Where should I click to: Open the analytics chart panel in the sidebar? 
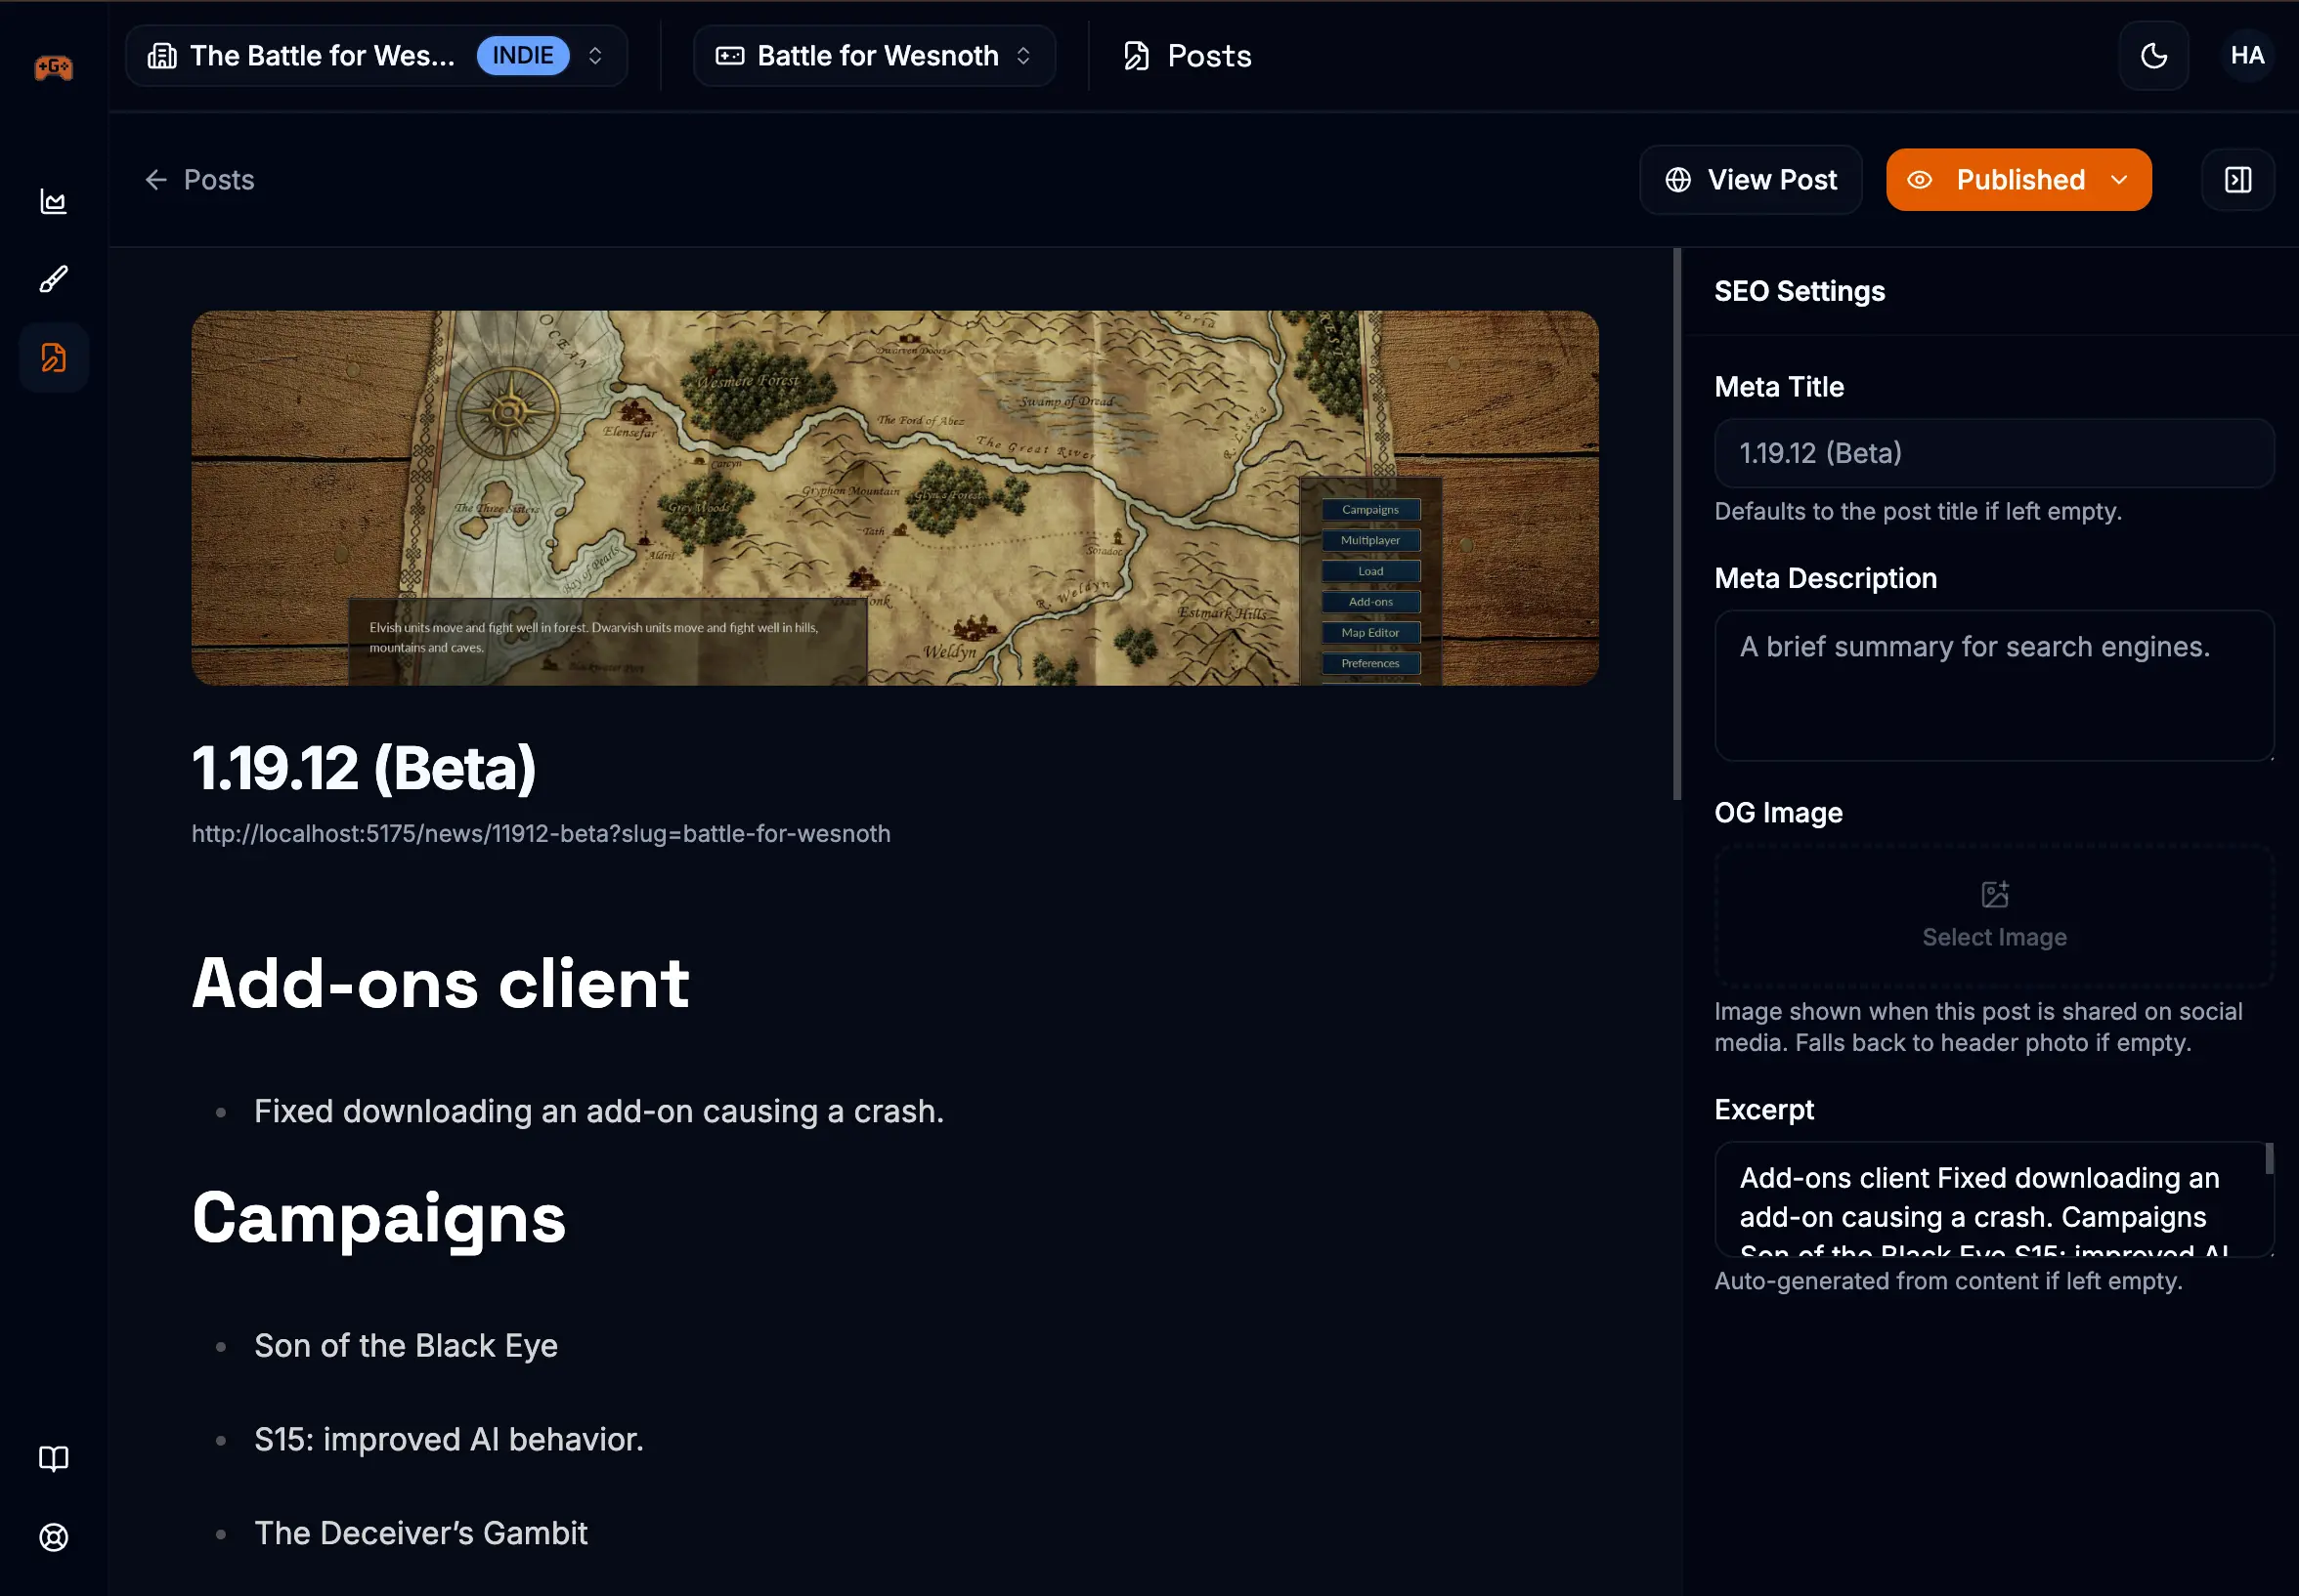coord(53,201)
